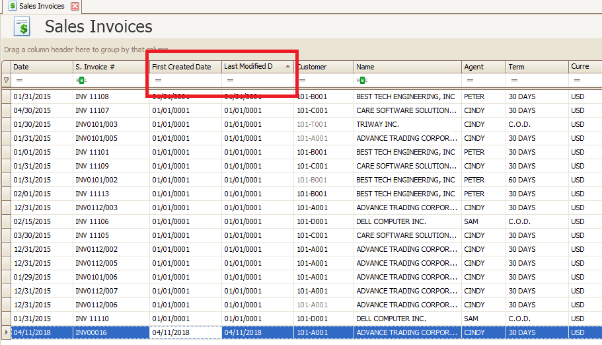The height and width of the screenshot is (345, 602).
Task: Click date 01/29/2015 cell
Action: coord(42,277)
